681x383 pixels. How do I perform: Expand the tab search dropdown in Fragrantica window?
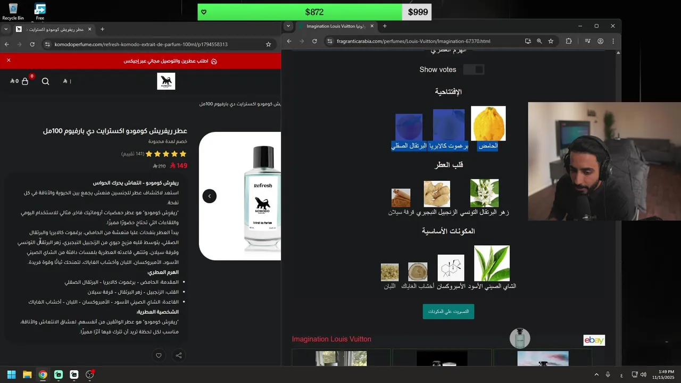pos(288,26)
